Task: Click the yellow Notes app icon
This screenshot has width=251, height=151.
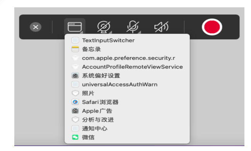Action: (75, 49)
